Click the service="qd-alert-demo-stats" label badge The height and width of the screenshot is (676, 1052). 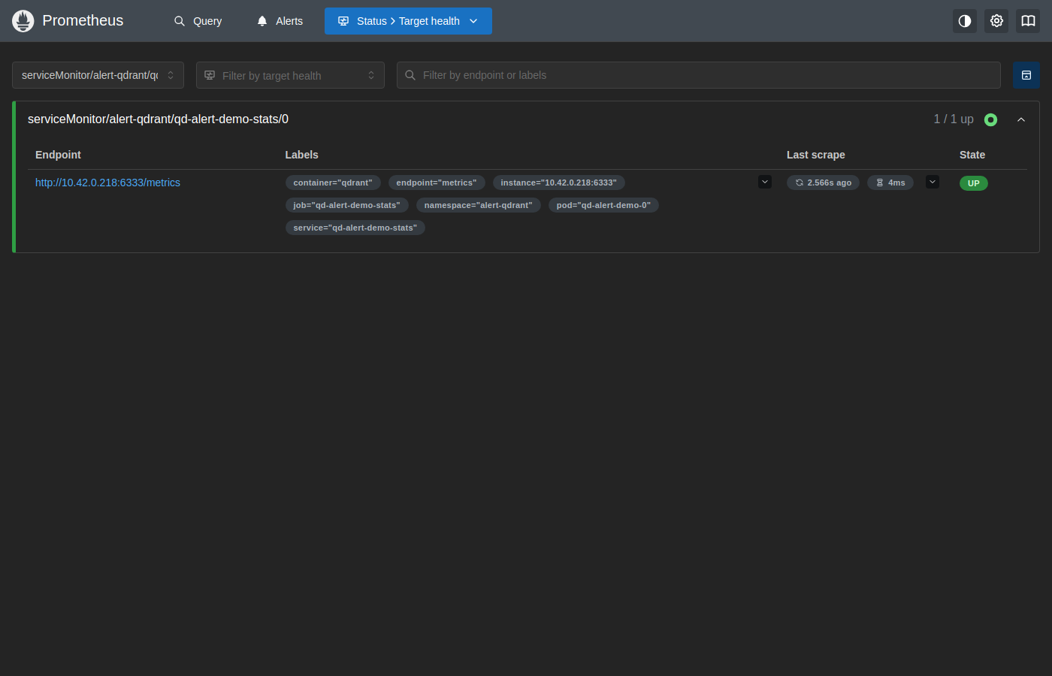[355, 228]
